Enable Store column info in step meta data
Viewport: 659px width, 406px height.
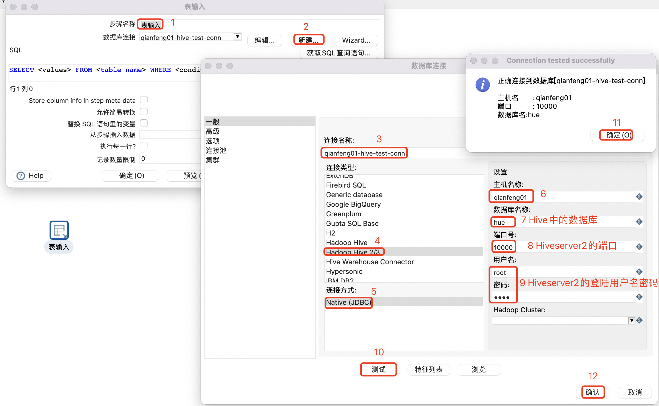pyautogui.click(x=144, y=100)
